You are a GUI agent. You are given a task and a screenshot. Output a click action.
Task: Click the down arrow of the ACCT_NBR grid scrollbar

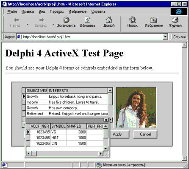click(x=106, y=148)
